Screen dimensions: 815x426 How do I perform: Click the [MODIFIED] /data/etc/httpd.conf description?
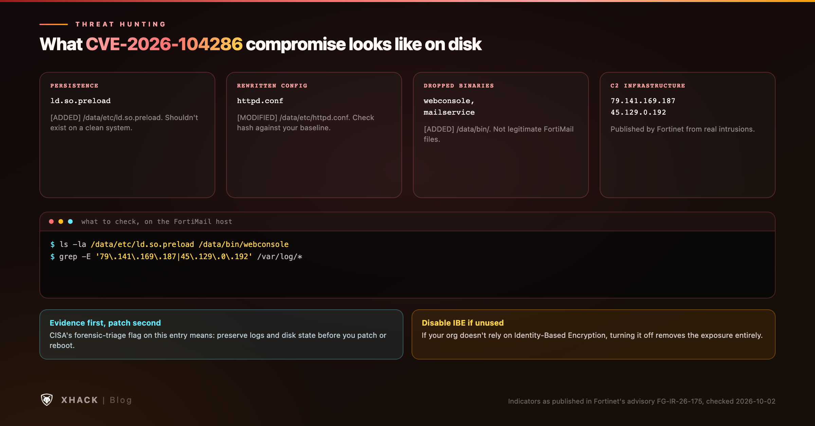(306, 123)
